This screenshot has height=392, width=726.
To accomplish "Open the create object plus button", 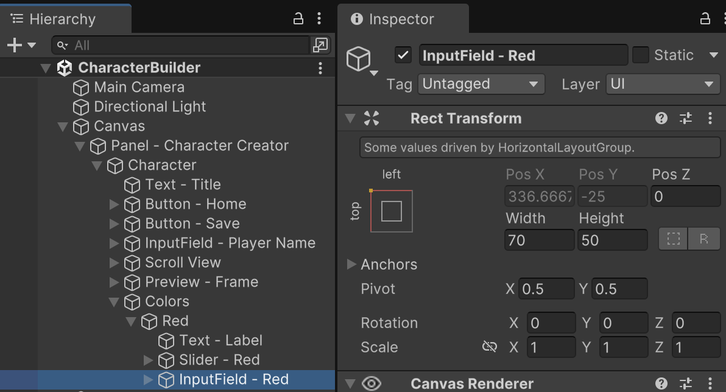I will coord(21,45).
